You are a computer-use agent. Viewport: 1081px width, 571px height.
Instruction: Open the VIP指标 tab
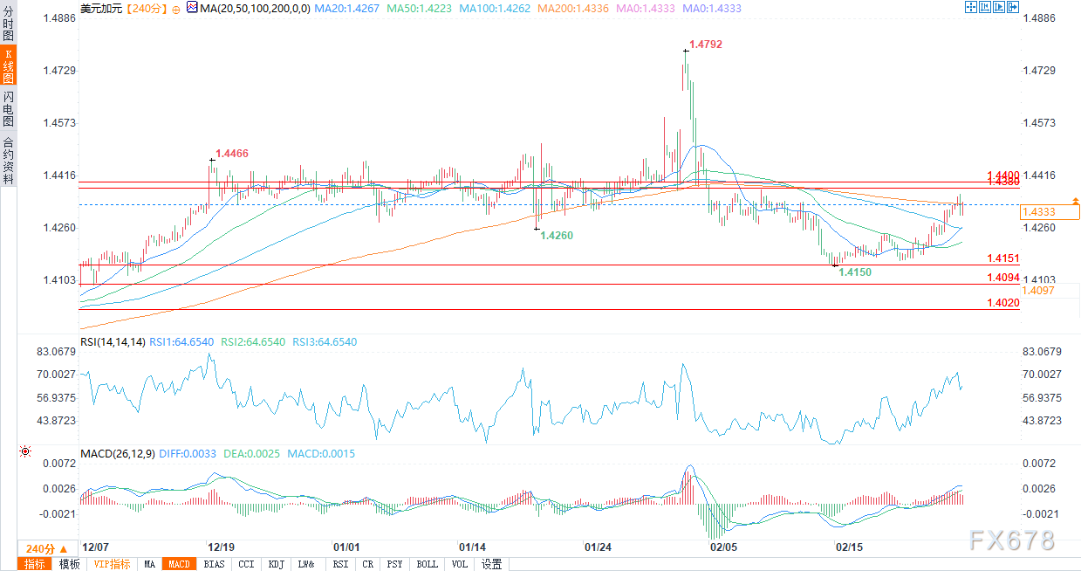[x=112, y=564]
